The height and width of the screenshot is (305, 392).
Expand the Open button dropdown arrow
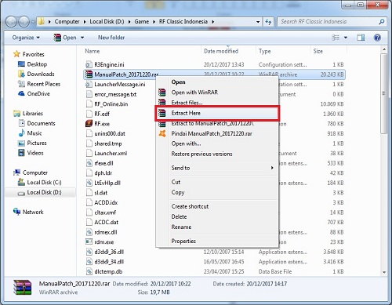[x=82, y=38]
